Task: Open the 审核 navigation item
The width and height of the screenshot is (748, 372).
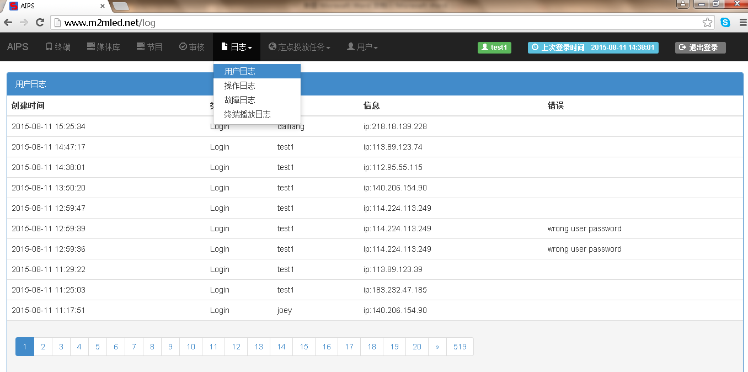Action: tap(191, 47)
